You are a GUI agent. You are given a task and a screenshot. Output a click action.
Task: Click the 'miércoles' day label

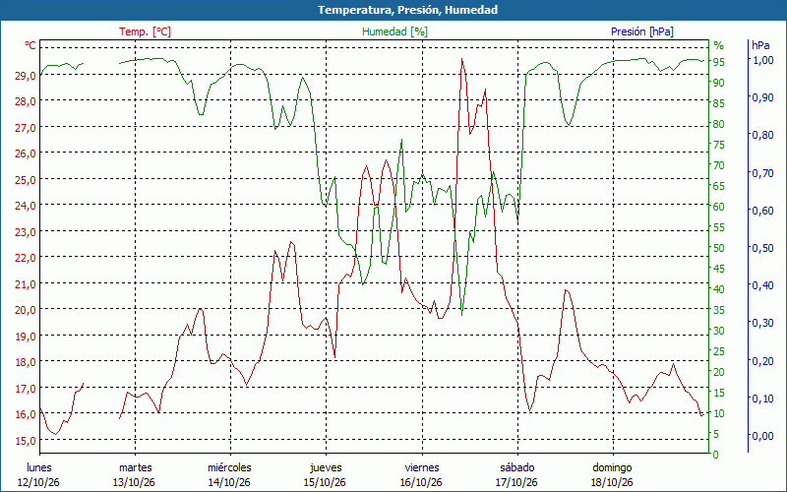coord(230,467)
